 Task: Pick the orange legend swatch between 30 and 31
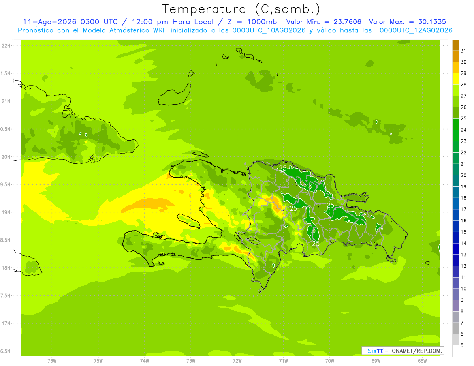[455, 56]
